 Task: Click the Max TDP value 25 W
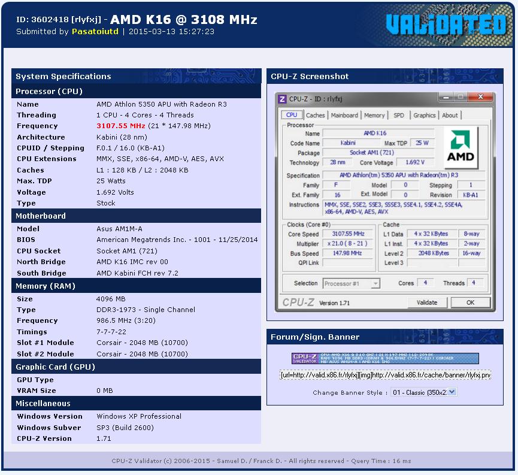tap(422, 143)
